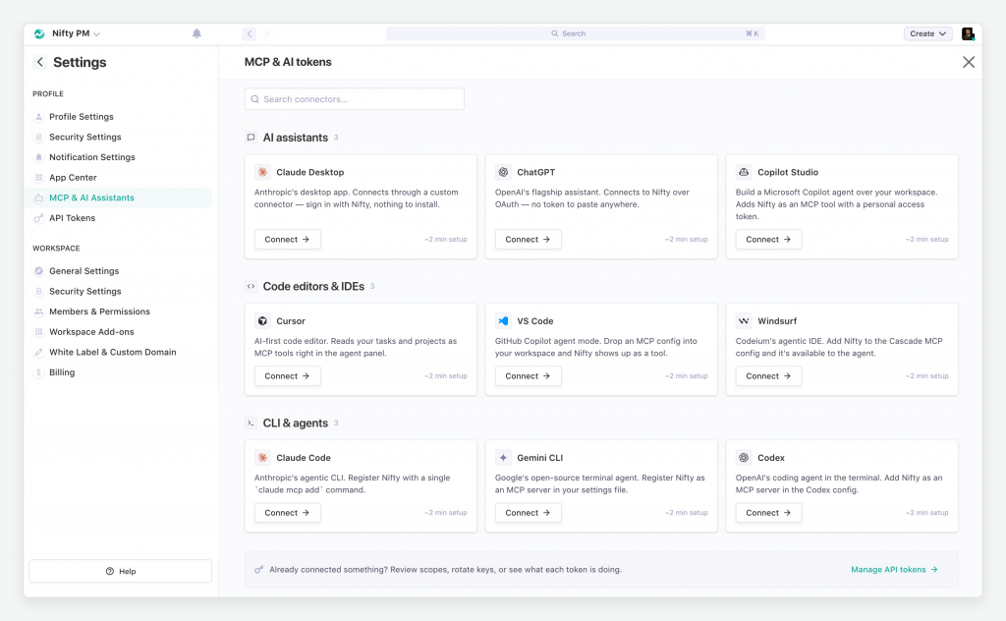
Task: Click the AI assistants section icon
Action: pyautogui.click(x=251, y=138)
